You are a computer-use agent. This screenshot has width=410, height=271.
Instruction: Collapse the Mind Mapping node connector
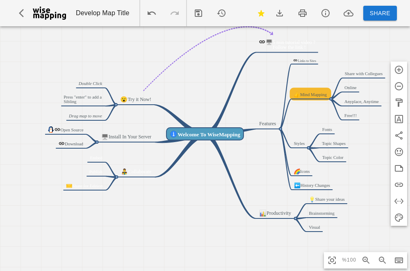coord(331,99)
